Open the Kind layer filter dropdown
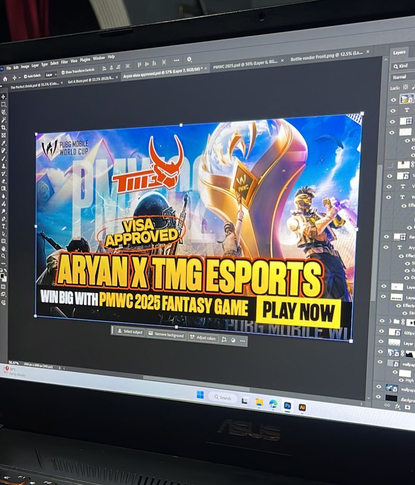Screen dimensions: 415x485 tap(403, 66)
